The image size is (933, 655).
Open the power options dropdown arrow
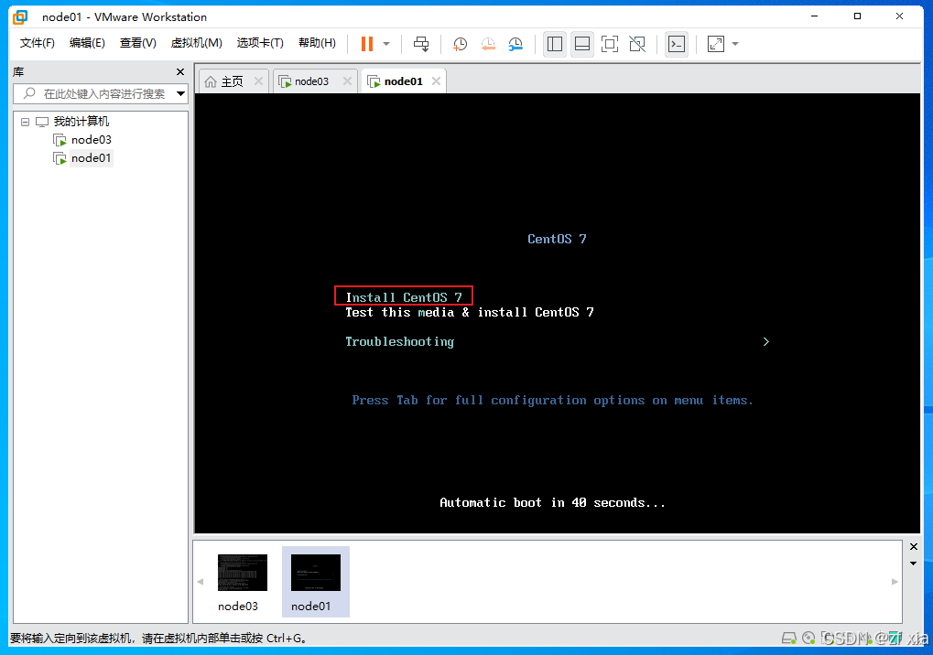click(386, 44)
